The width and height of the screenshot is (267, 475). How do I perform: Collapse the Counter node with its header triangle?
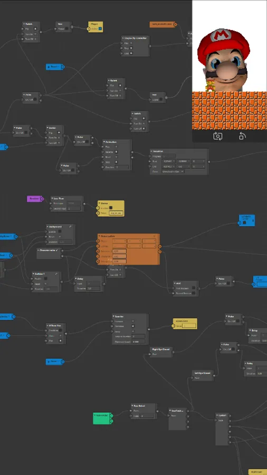[114, 316]
